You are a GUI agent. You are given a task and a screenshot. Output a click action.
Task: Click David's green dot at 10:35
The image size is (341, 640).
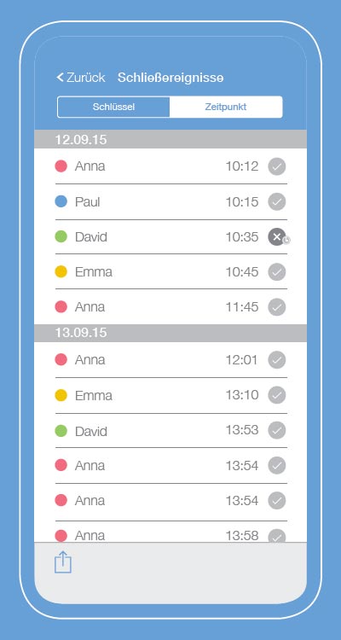coord(61,236)
